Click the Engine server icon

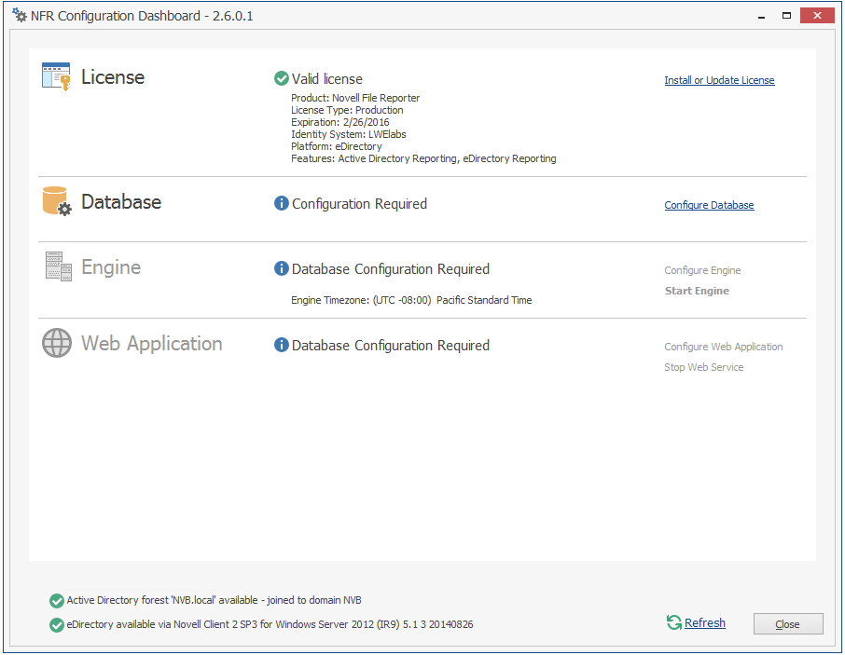click(x=58, y=267)
